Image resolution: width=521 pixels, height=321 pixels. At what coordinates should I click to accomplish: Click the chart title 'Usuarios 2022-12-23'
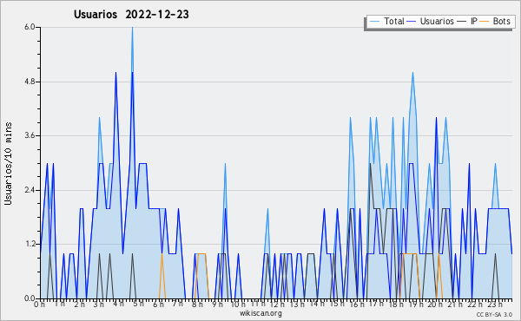coord(131,15)
